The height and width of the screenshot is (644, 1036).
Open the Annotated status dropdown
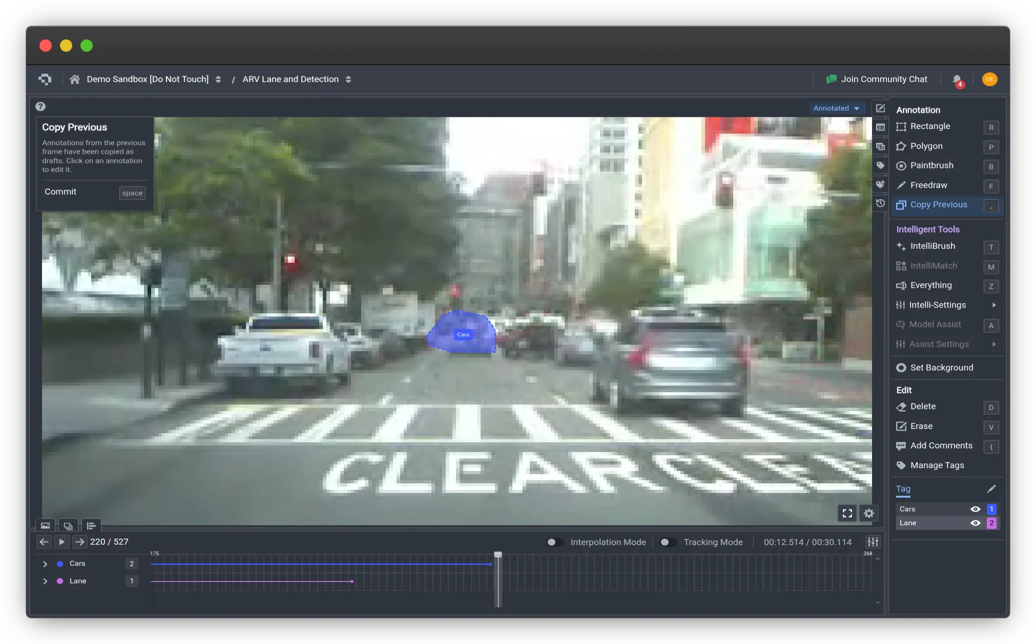tap(836, 109)
